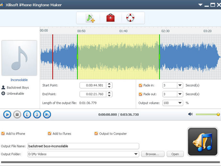Set start point with left bracket button
Viewport: 221px width, 166px height.
point(27,114)
